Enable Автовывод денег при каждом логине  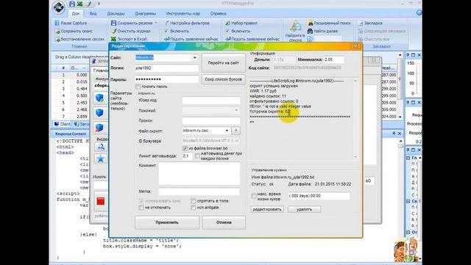(197, 155)
